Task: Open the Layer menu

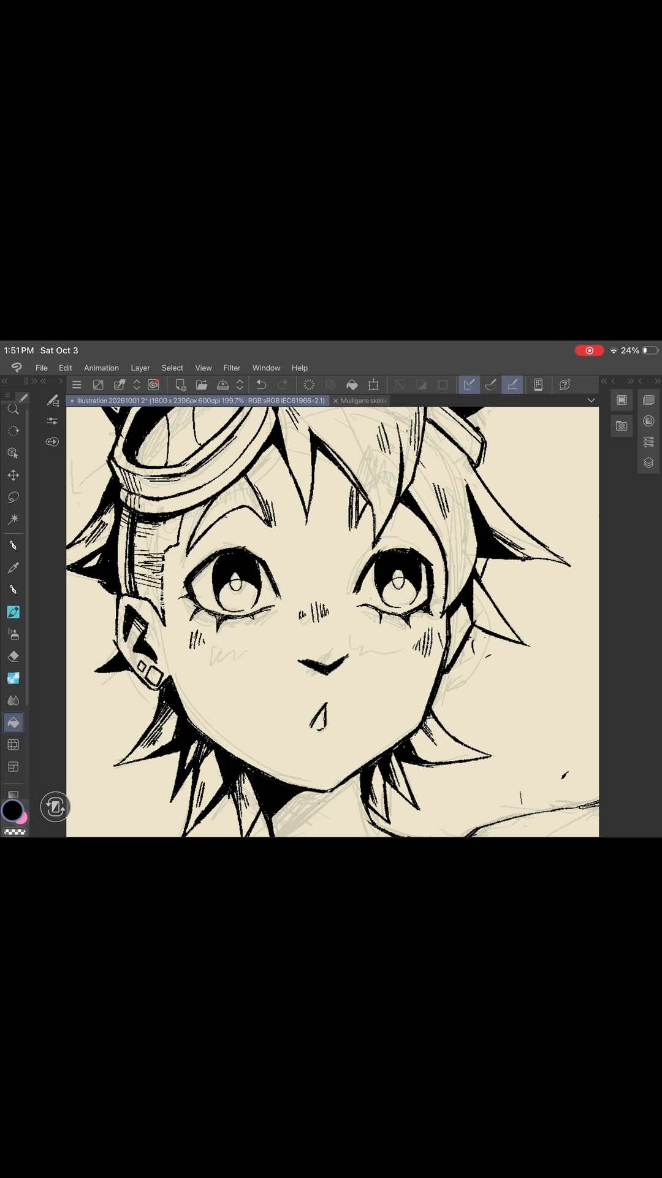Action: 140,368
